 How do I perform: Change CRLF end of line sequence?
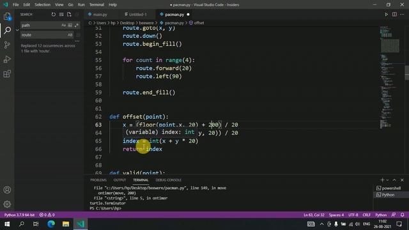tap(366, 215)
